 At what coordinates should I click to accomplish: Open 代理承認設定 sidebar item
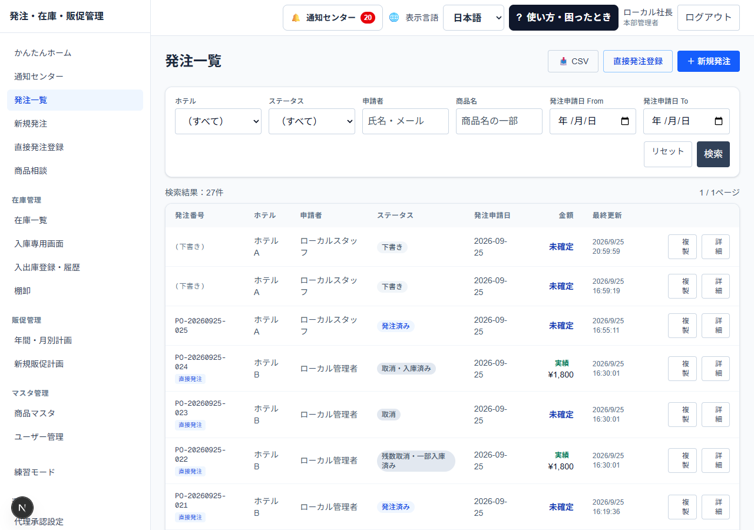point(75,522)
